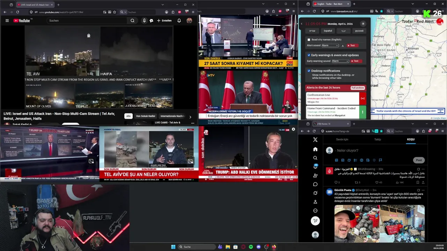This screenshot has width=447, height=251.
Task: Click the YouTube video player area
Action: point(99,68)
